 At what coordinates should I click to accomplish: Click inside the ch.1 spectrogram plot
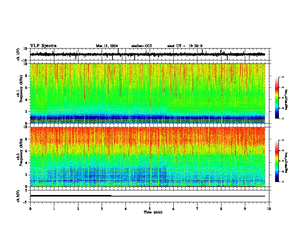point(147,93)
